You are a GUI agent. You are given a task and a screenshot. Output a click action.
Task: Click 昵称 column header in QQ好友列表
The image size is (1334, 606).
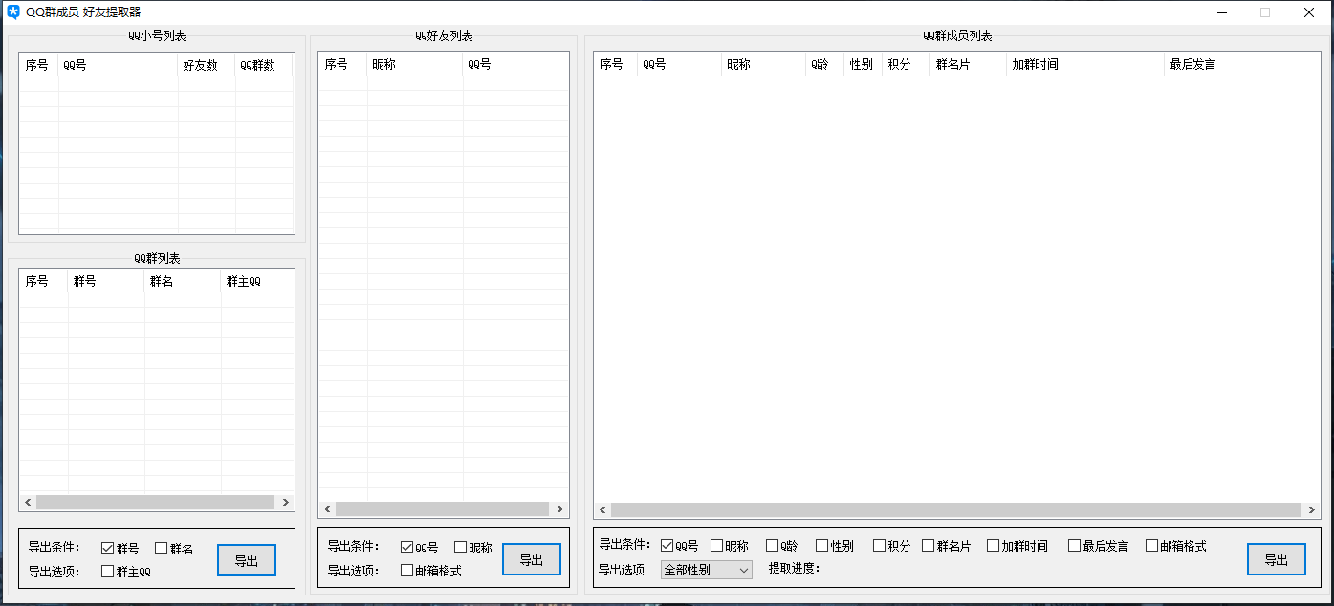tap(415, 64)
